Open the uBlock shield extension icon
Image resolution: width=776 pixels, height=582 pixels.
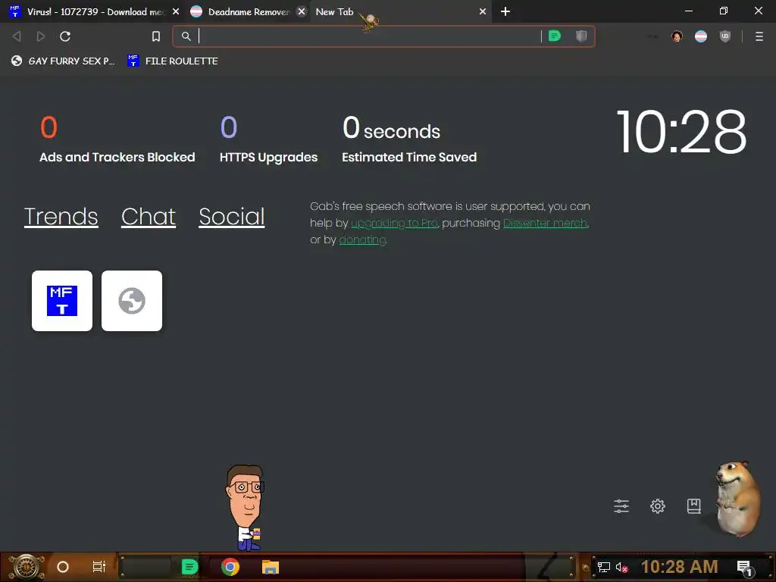tap(725, 36)
